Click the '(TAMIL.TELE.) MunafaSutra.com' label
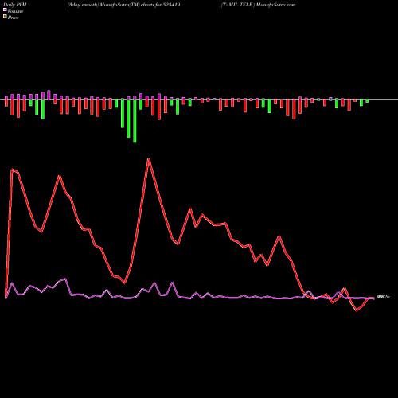The width and height of the screenshot is (398, 398). click(259, 5)
